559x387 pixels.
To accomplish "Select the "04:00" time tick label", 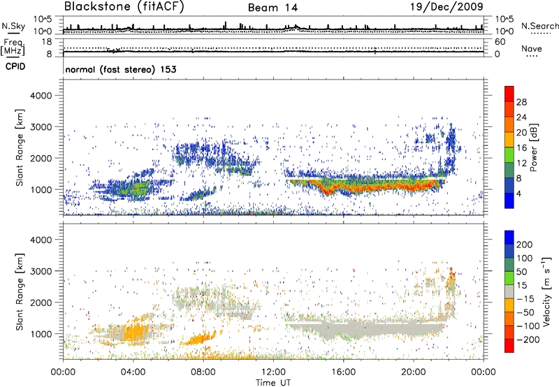I will (x=133, y=372).
